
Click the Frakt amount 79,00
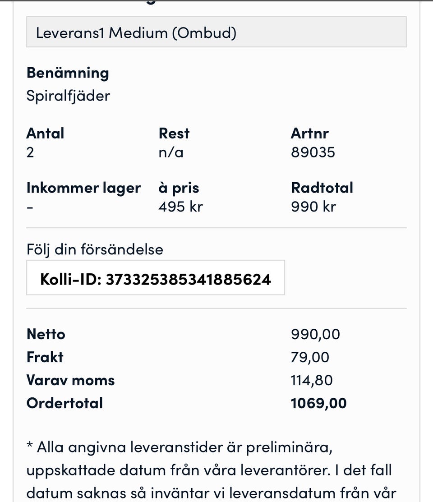(310, 358)
